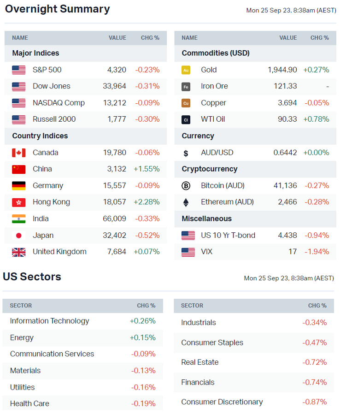The width and height of the screenshot is (340, 414).
Task: Click the US Sectors SECTOR column header
Action: [21, 306]
